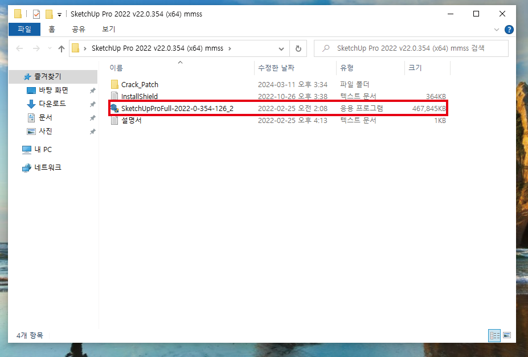Maximize the File Explorer window
The image size is (528, 357).
point(476,14)
